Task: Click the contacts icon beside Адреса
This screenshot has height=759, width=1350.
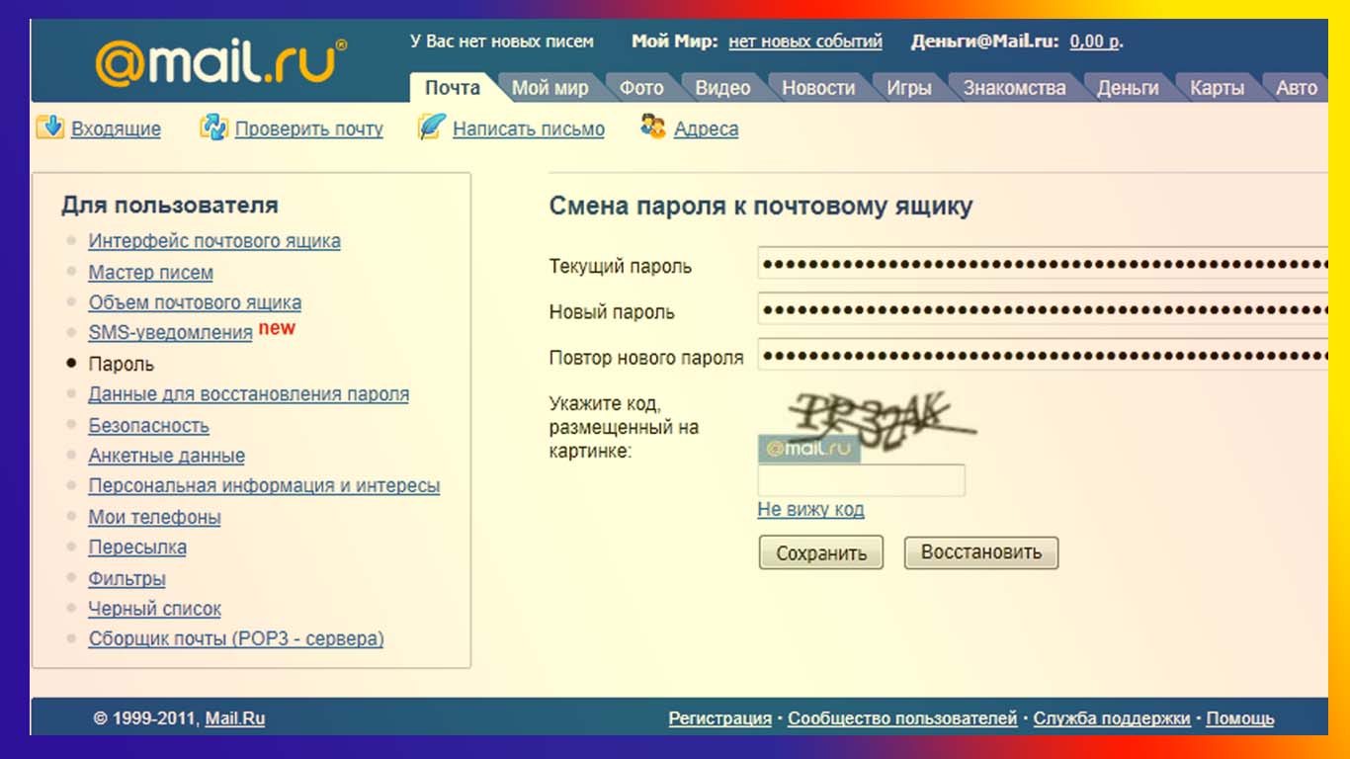Action: click(x=653, y=126)
